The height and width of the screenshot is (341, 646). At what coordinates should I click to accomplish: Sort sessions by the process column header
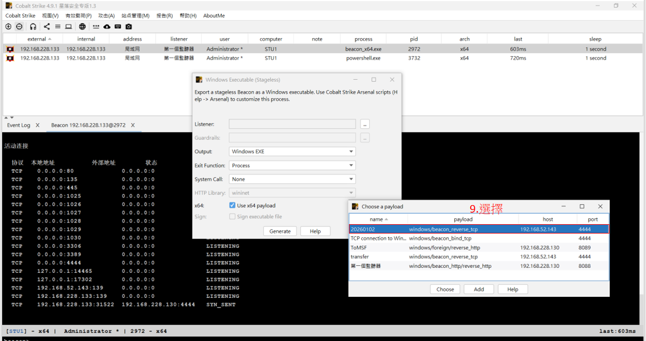[363, 39]
